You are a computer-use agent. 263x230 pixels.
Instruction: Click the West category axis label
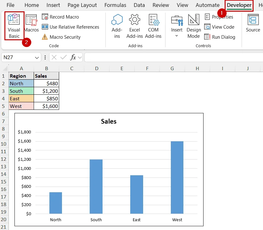click(177, 220)
